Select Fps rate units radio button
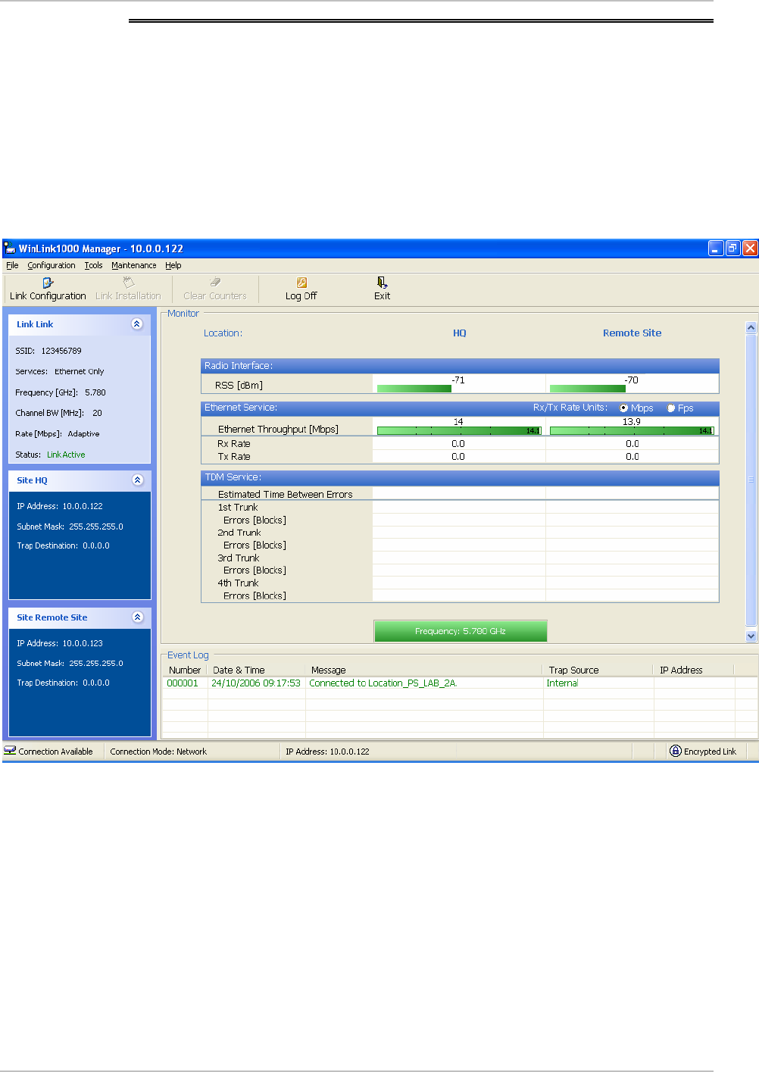759x1072 pixels. (670, 408)
